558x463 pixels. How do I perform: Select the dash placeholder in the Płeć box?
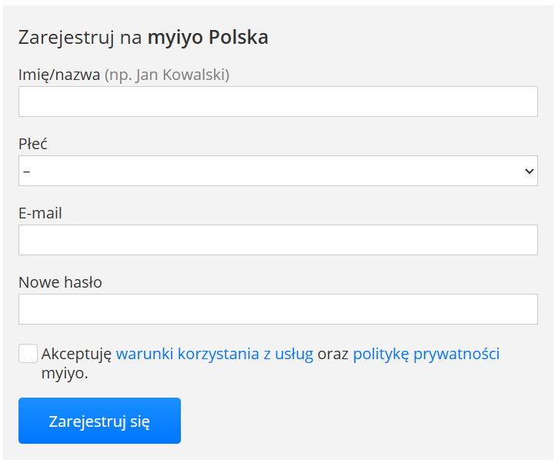pyautogui.click(x=27, y=171)
